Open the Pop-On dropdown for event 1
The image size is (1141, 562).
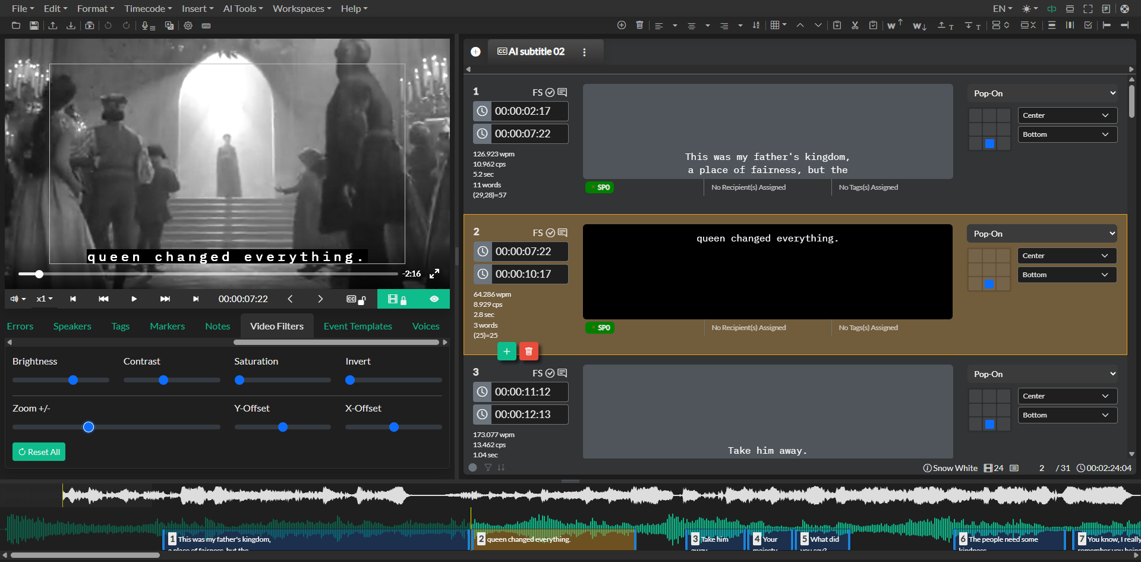tap(1042, 93)
